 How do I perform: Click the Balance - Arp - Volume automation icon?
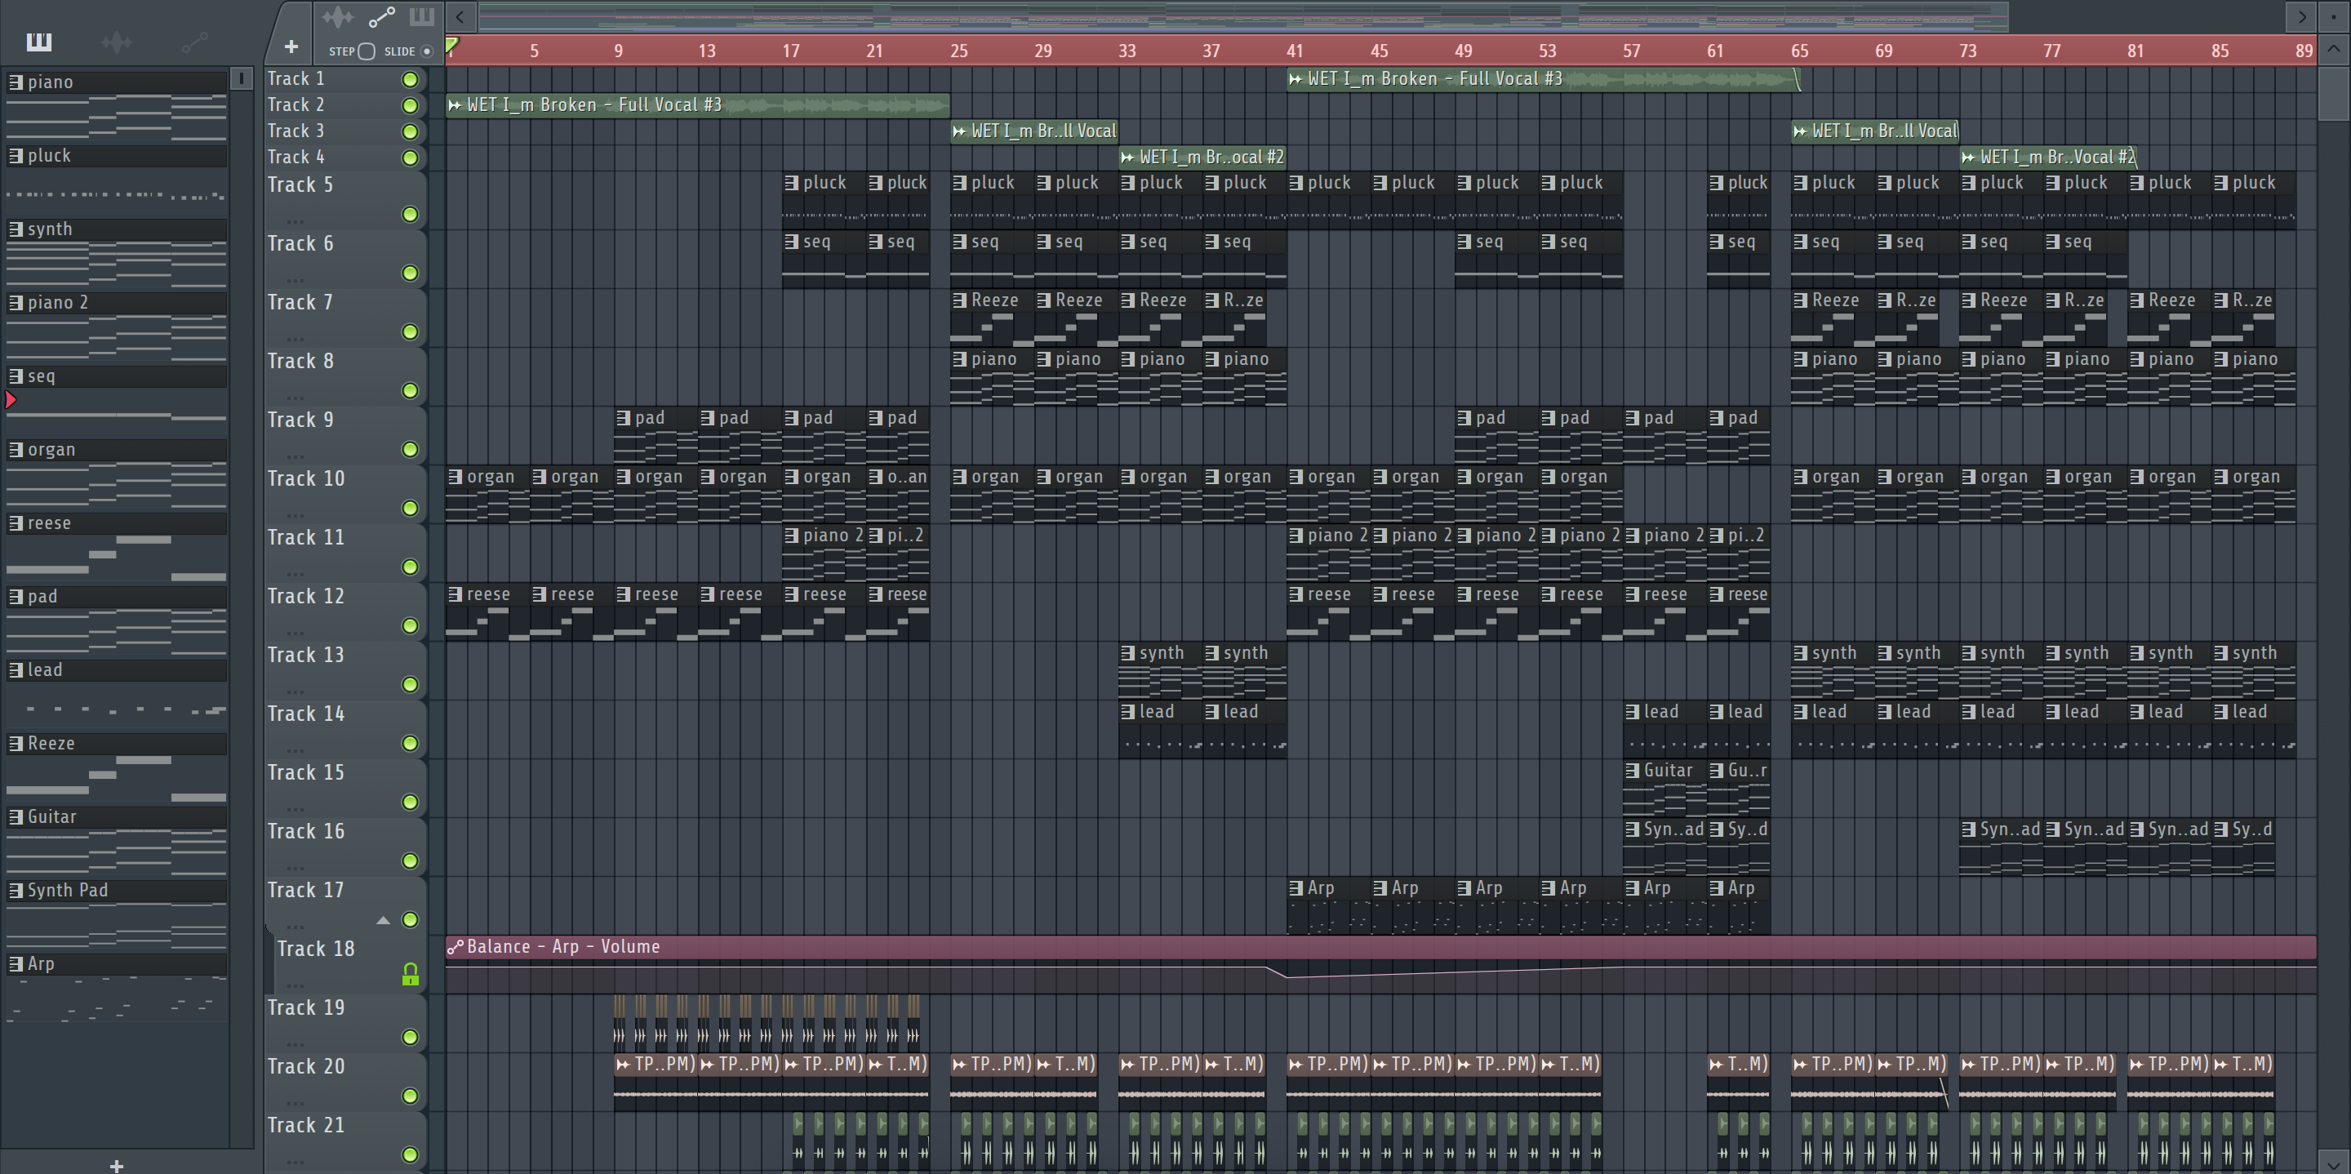(455, 947)
